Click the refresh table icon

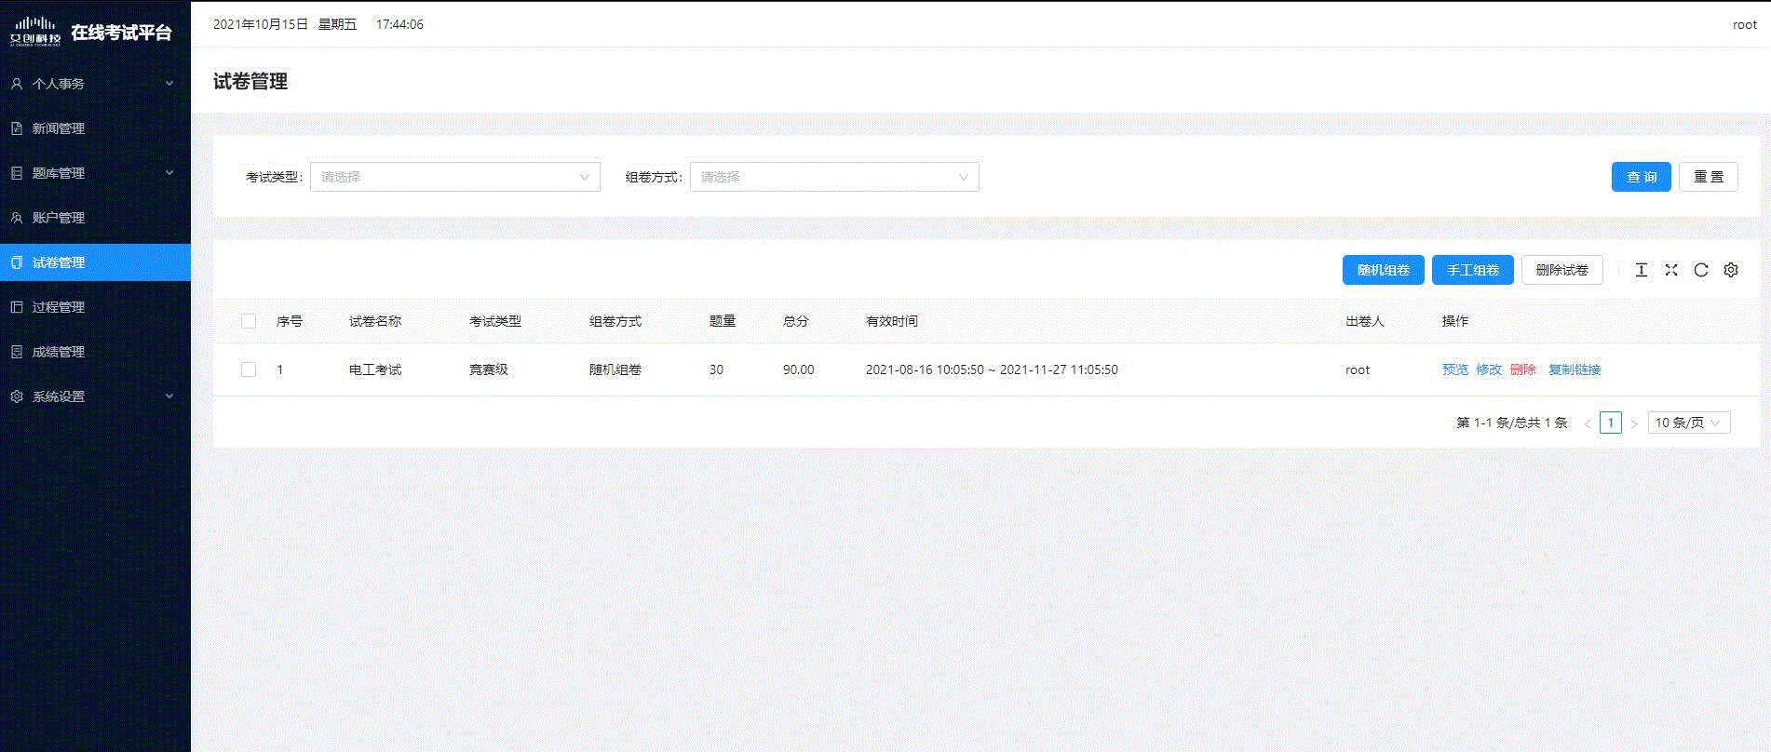1701,270
